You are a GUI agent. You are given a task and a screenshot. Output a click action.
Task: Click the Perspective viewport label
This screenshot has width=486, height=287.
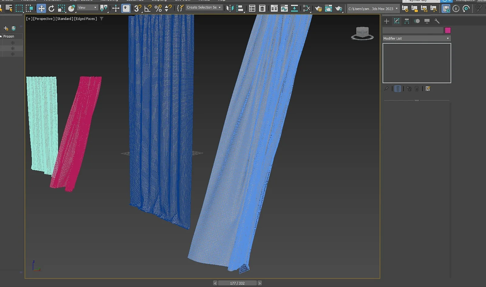click(44, 19)
